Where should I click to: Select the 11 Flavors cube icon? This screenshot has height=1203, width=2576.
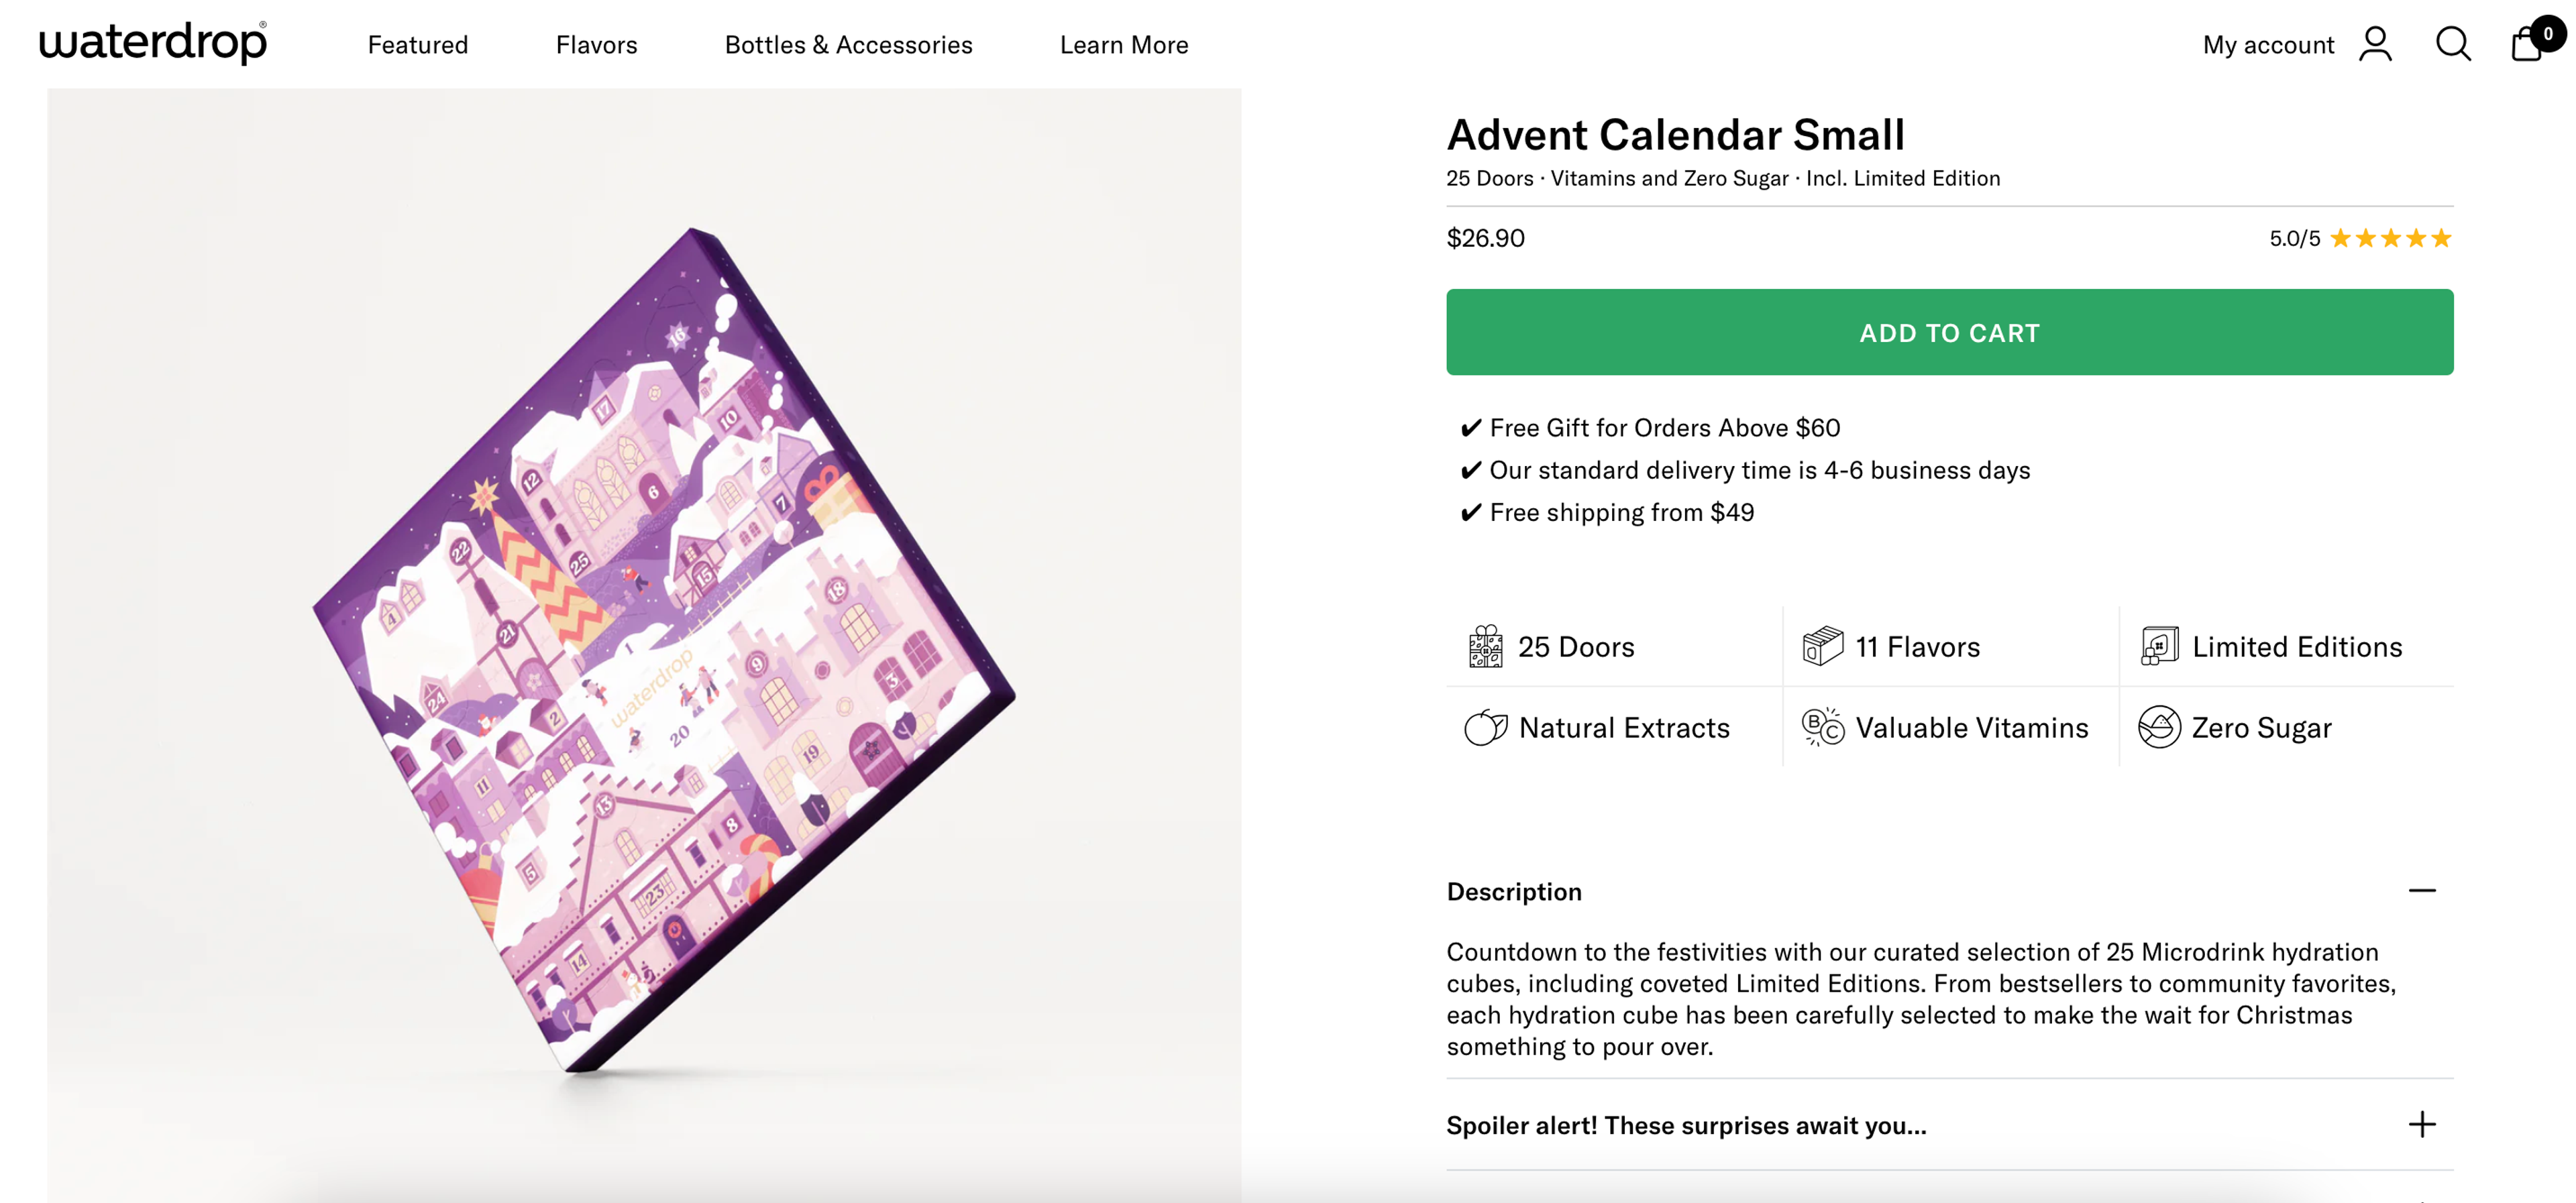1820,646
